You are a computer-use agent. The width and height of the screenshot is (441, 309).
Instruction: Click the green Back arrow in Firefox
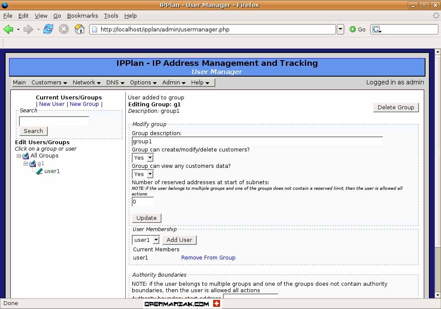[8, 29]
